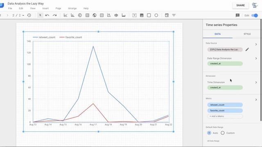Screen dimensions: 262x147
Task: Insert a geo map chart
Action: [x=95, y=16]
